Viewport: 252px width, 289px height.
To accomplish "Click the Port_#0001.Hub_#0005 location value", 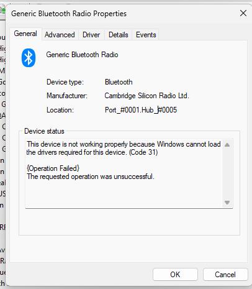I will (x=141, y=110).
